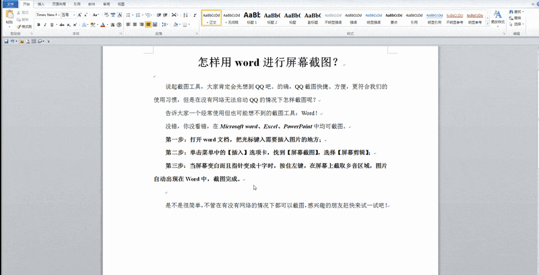Click the Text Highlight Color button
This screenshot has height=275, width=539.
click(92, 25)
